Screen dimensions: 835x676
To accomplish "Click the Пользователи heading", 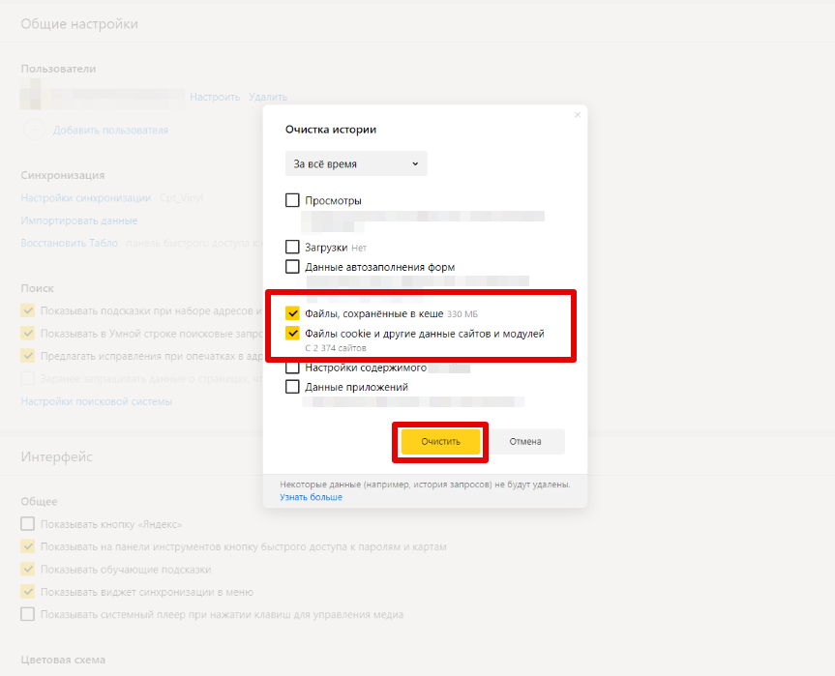I will point(58,69).
